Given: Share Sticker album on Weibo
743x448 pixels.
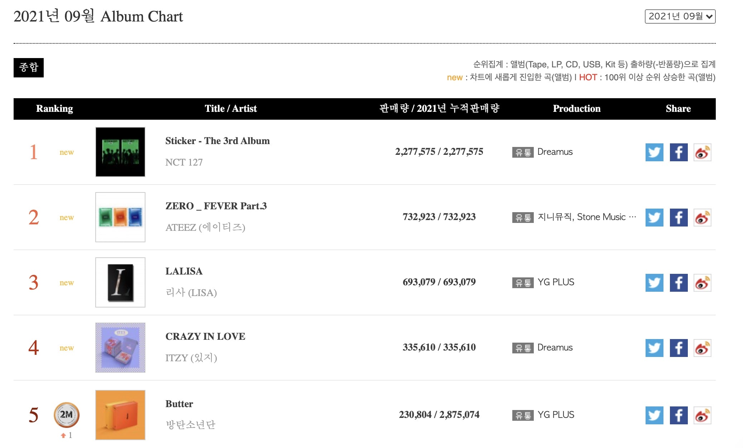Looking at the screenshot, I should pyautogui.click(x=702, y=152).
